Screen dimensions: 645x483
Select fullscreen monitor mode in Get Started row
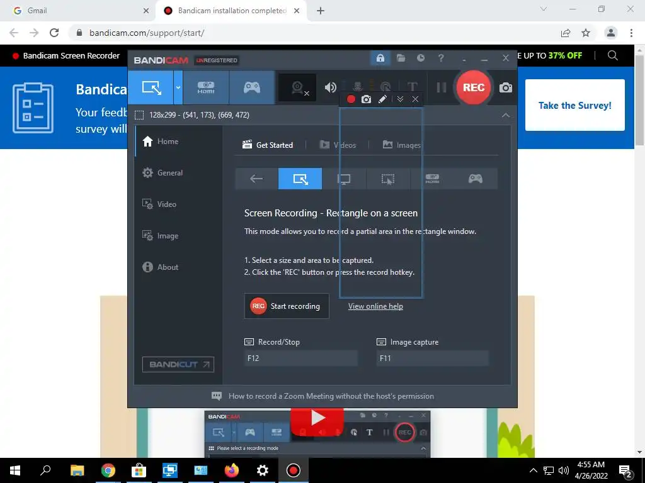tap(344, 179)
